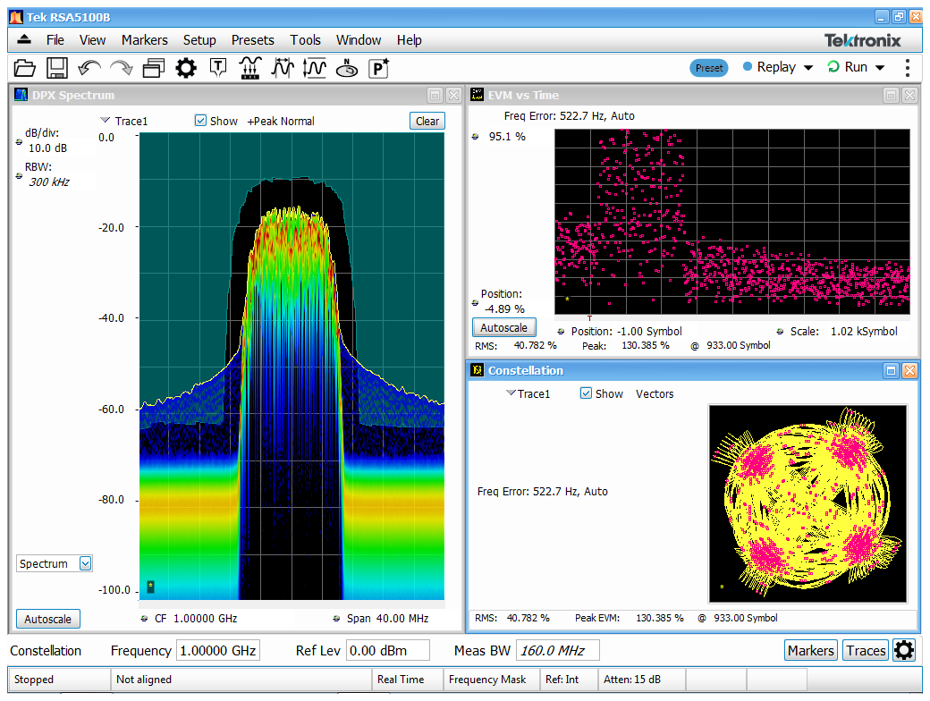Image resolution: width=930 pixels, height=701 pixels.
Task: Open the analysis settings gear near Traces
Action: tap(903, 650)
